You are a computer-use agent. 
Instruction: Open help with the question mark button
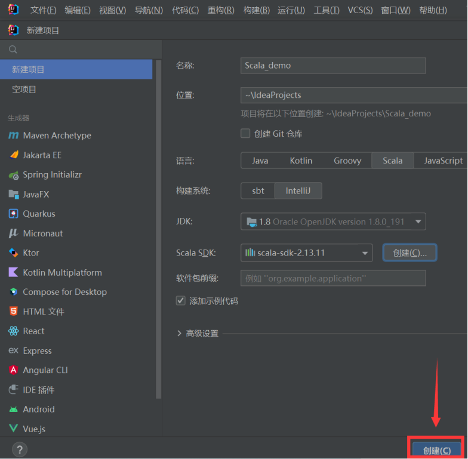click(x=20, y=449)
